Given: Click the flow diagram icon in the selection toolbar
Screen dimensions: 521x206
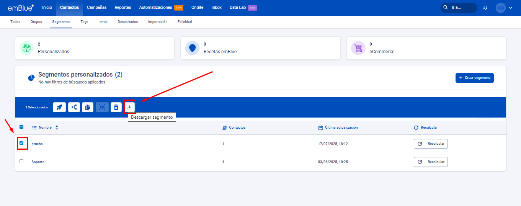Looking at the screenshot, I should tap(74, 108).
